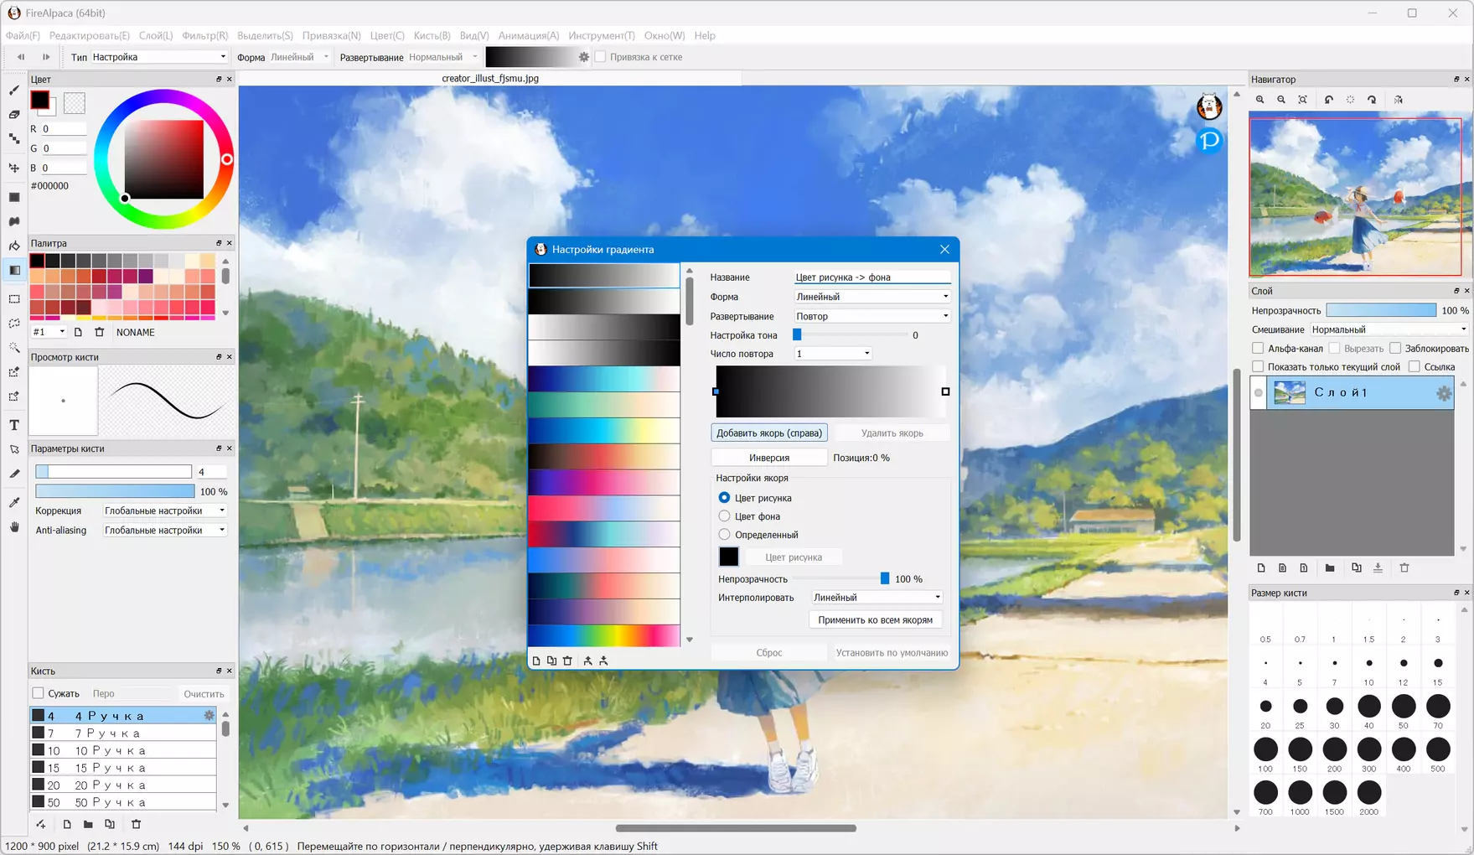Select the Lasso selection tool
This screenshot has height=855, width=1474.
(14, 323)
